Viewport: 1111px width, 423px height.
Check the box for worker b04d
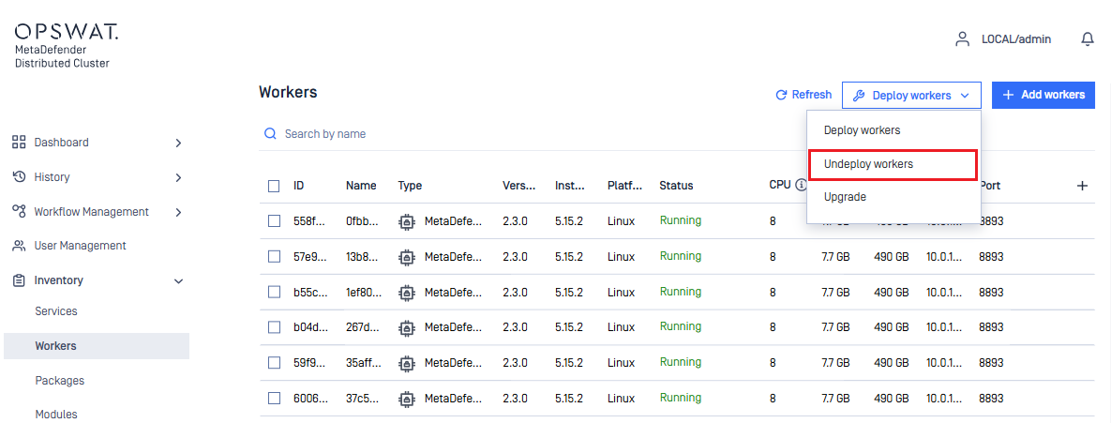[x=274, y=327]
